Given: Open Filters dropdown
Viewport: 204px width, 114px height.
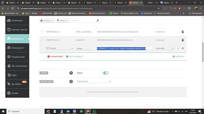Looking at the screenshot, I should [x=62, y=21].
